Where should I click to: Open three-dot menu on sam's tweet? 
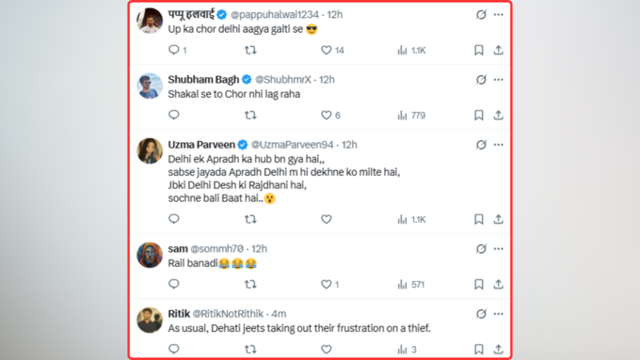pyautogui.click(x=499, y=249)
